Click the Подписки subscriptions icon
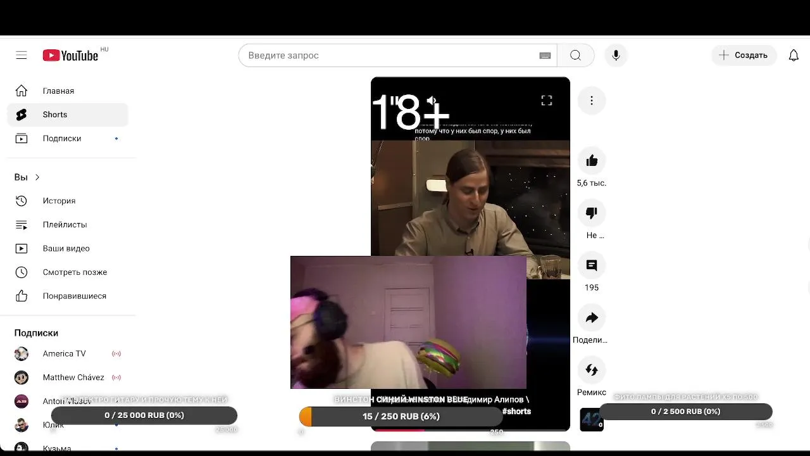The width and height of the screenshot is (810, 456). [22, 138]
